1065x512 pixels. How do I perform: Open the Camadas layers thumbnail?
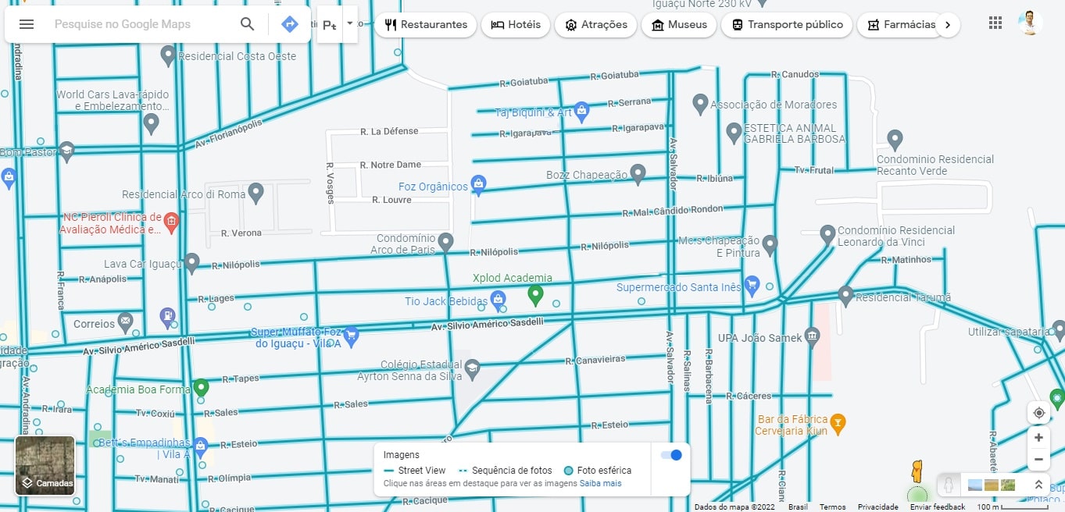point(45,466)
